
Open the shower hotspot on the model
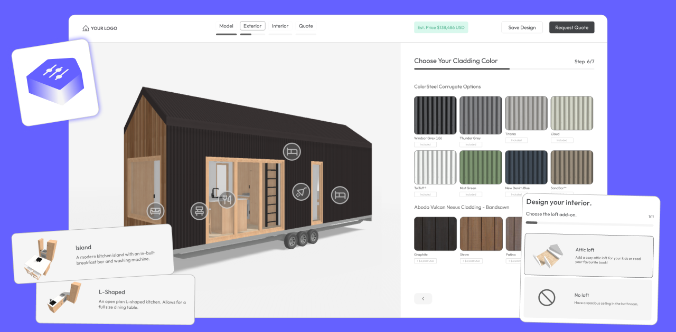[301, 191]
